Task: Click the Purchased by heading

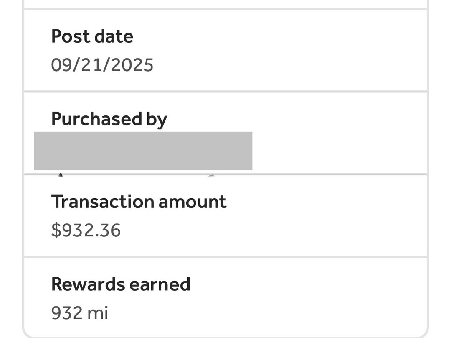Action: point(109,119)
